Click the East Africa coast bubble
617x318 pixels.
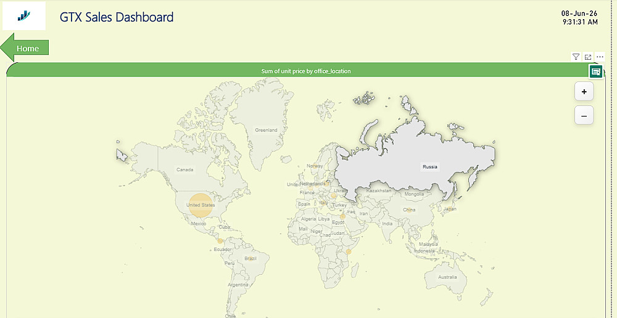[x=348, y=251]
